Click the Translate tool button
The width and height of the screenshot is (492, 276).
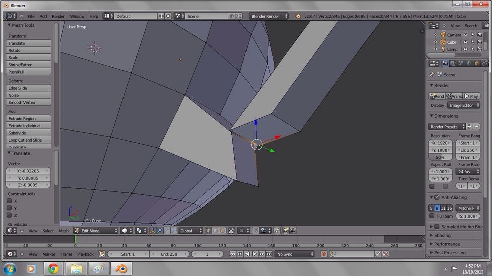tap(28, 43)
